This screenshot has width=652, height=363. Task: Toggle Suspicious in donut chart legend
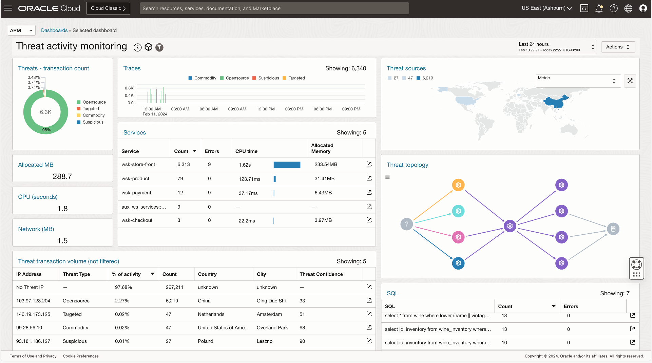tap(90, 122)
